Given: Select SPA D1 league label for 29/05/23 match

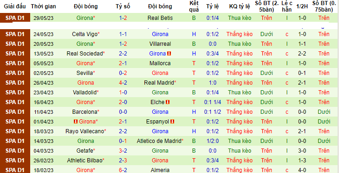Looking at the screenshot, I should coord(15,18).
